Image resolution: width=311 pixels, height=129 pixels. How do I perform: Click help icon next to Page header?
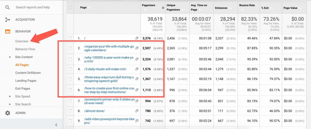90,7
